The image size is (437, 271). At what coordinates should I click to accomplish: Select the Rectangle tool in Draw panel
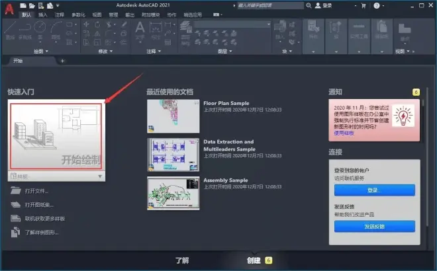point(70,24)
